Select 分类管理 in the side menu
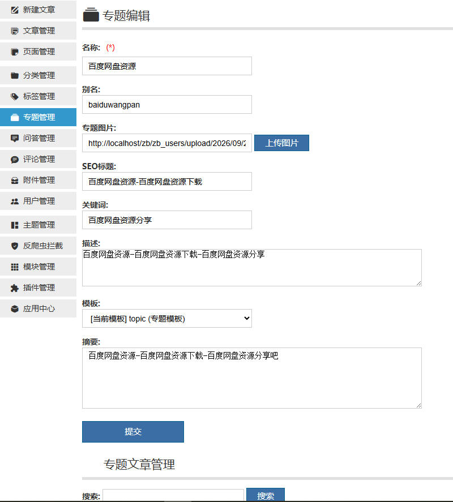Screen dimensions: 453x502 (38, 75)
